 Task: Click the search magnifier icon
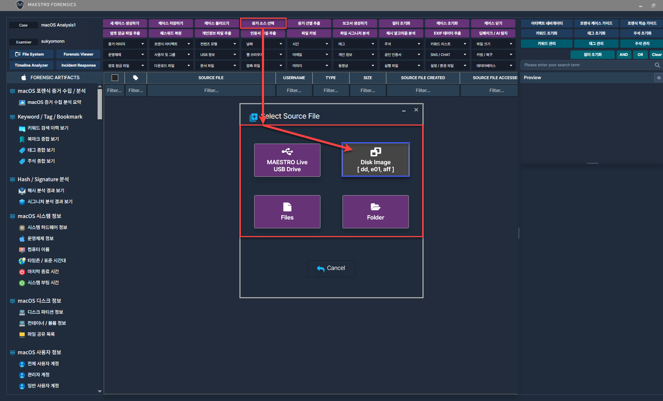[x=657, y=65]
